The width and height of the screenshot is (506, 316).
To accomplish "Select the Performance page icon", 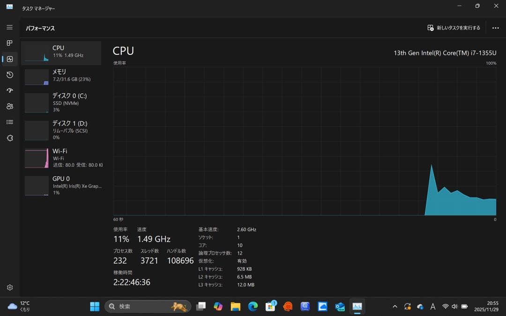I will tap(9, 59).
